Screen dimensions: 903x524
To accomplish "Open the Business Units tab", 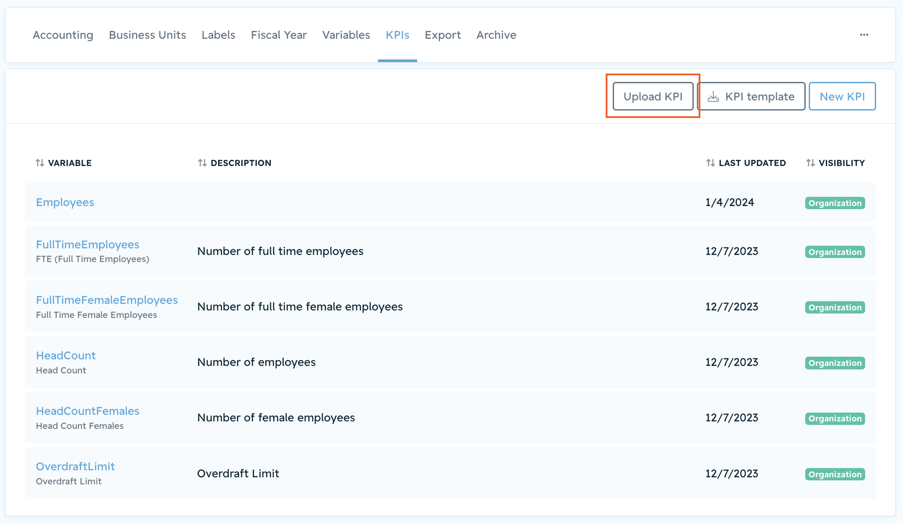I will tap(148, 35).
